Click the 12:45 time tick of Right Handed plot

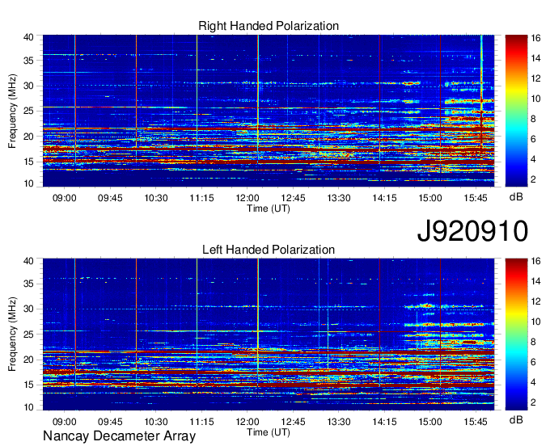tap(294, 198)
